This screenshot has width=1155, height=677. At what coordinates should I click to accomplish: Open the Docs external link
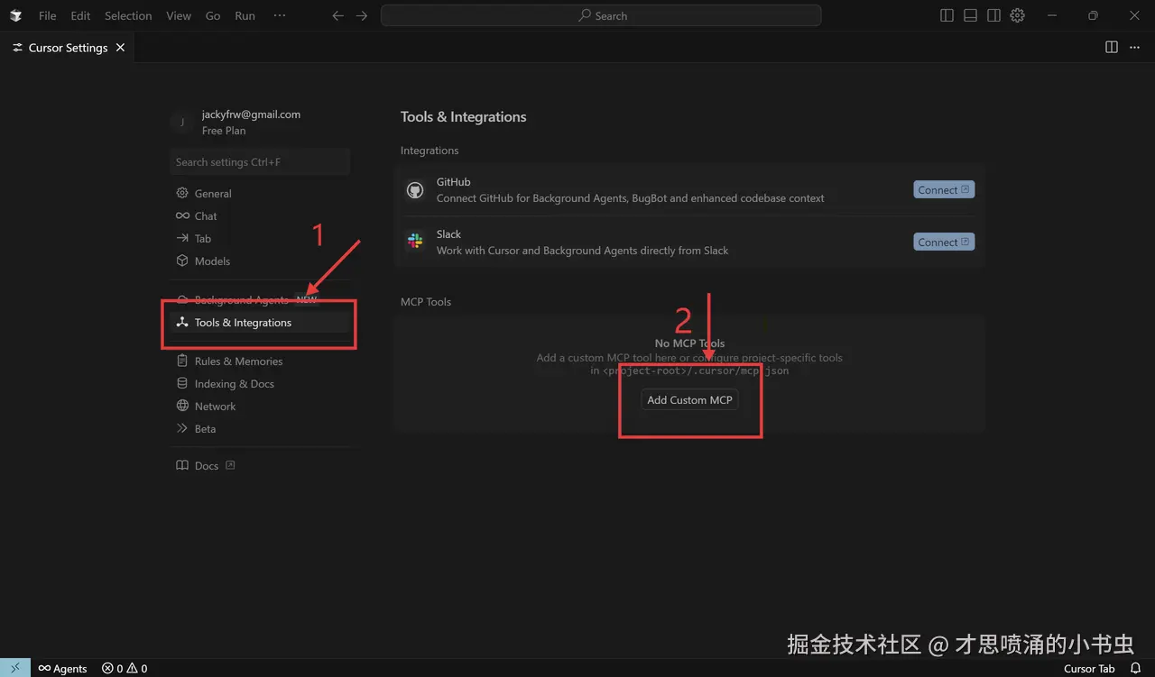(x=207, y=466)
